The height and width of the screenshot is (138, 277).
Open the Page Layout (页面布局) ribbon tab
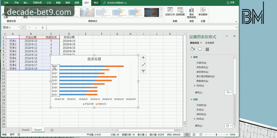37,3
